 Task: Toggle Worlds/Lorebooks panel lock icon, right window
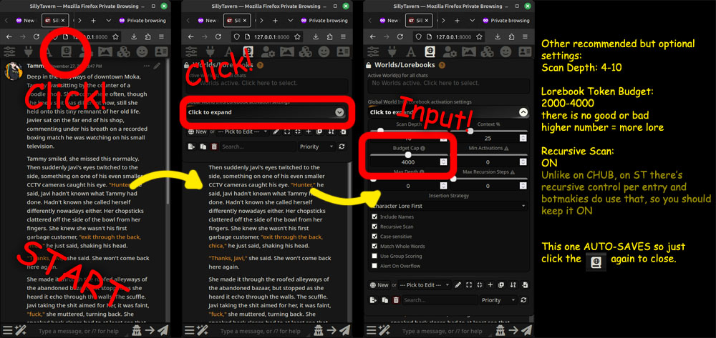coord(369,65)
